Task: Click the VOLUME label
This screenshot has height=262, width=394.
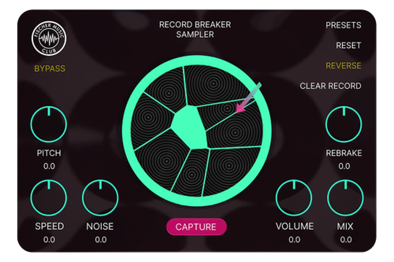Action: pyautogui.click(x=294, y=226)
